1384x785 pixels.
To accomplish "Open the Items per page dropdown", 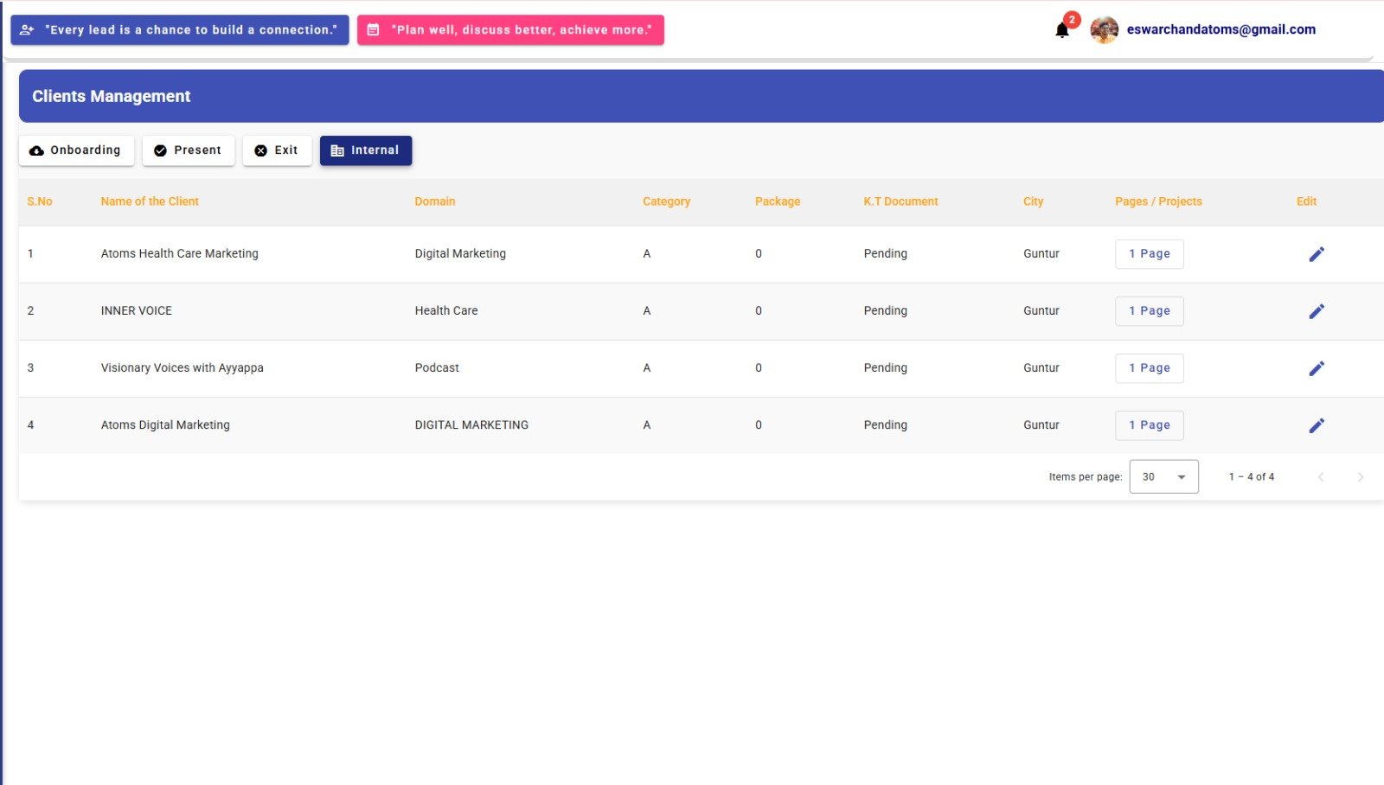I will pos(1163,476).
